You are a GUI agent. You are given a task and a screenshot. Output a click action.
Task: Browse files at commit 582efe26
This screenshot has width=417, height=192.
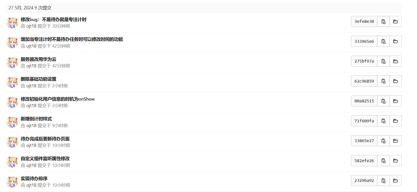point(395,161)
